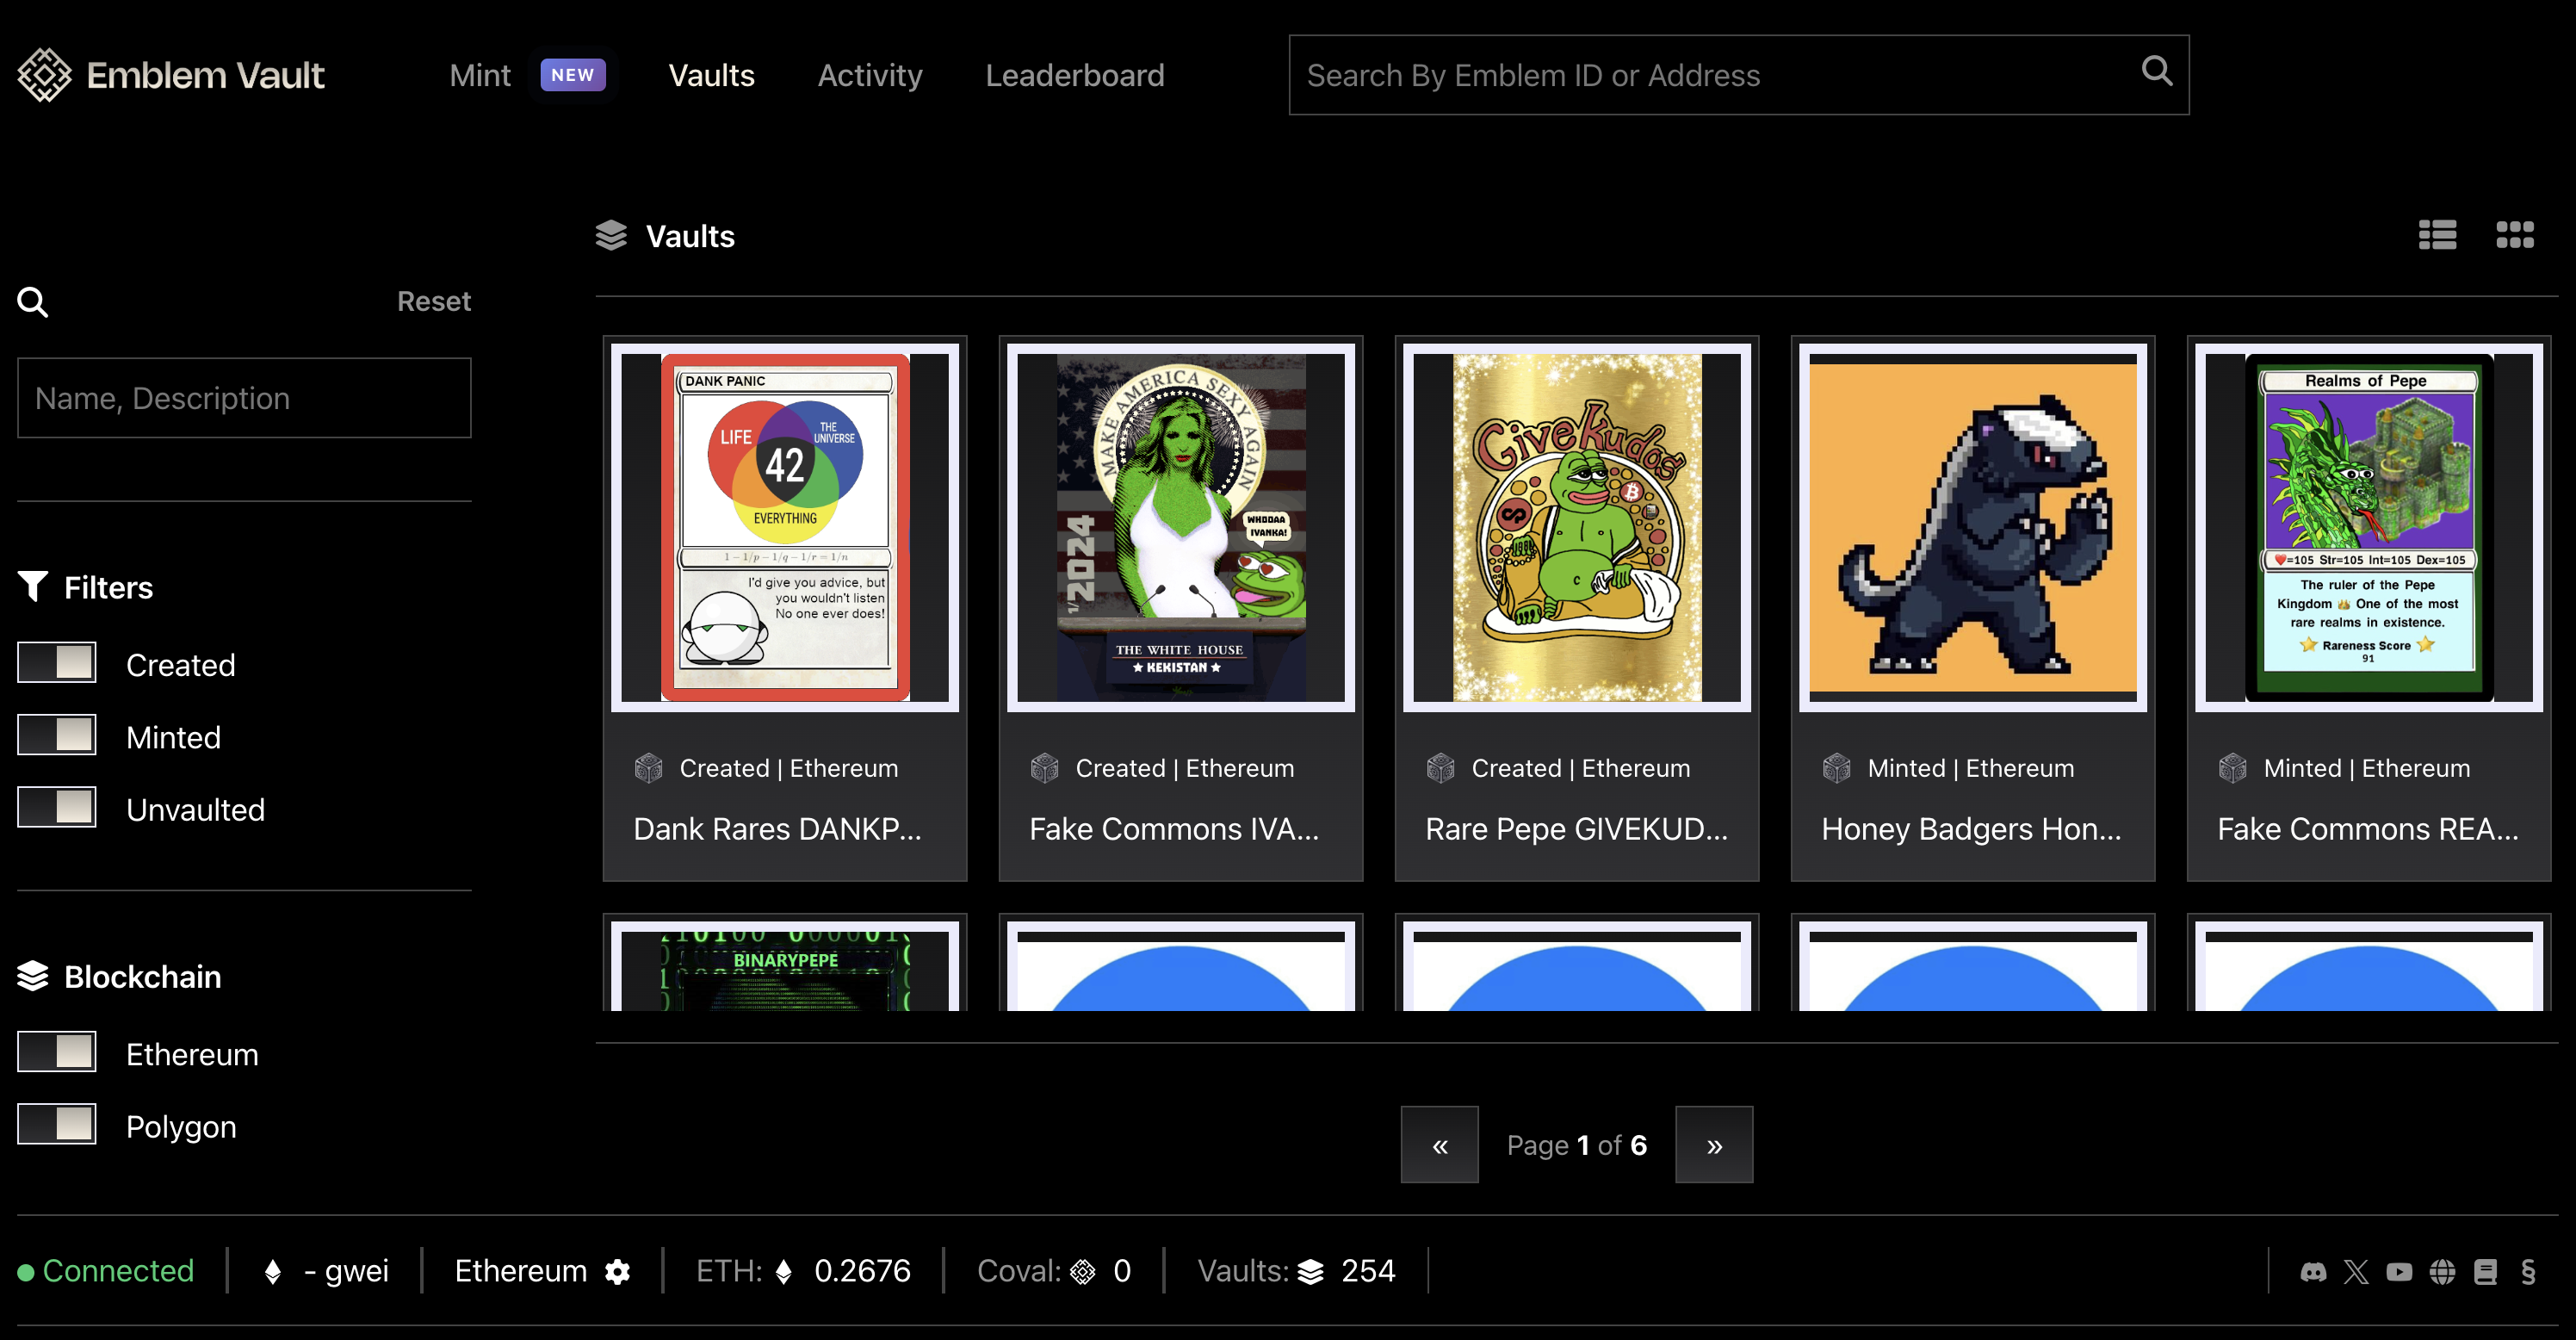Click the Ethereum network settings gear

click(618, 1271)
